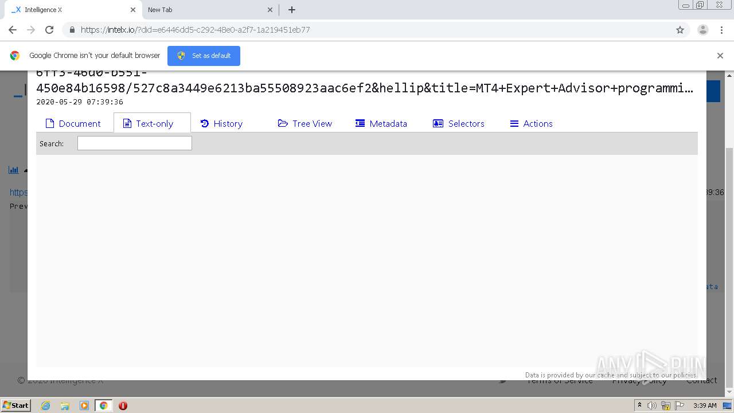
Task: Switch to the Text-only tab
Action: pyautogui.click(x=153, y=123)
